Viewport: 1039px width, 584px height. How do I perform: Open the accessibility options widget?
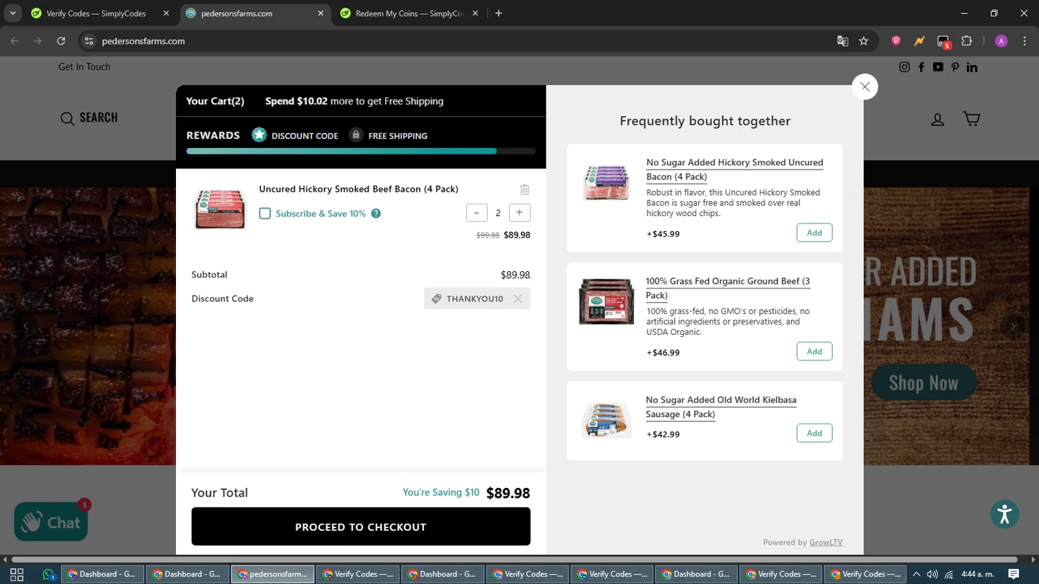click(1004, 514)
